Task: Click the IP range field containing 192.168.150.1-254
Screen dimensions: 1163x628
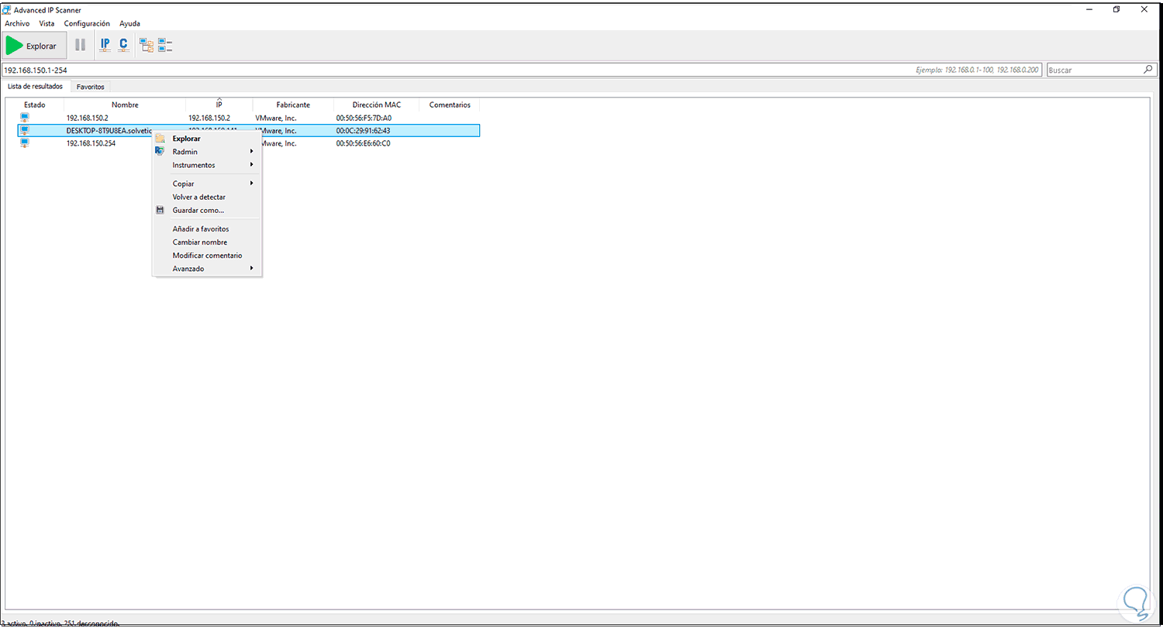Action: tap(522, 70)
